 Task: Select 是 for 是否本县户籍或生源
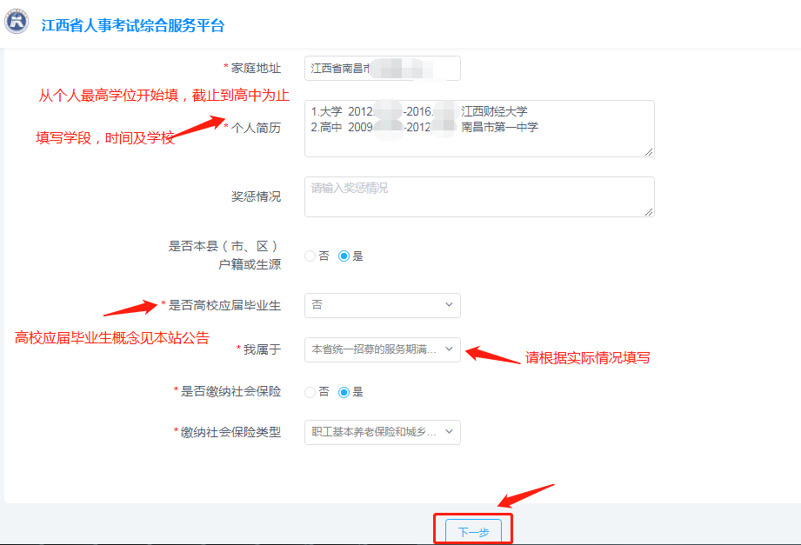[x=344, y=256]
